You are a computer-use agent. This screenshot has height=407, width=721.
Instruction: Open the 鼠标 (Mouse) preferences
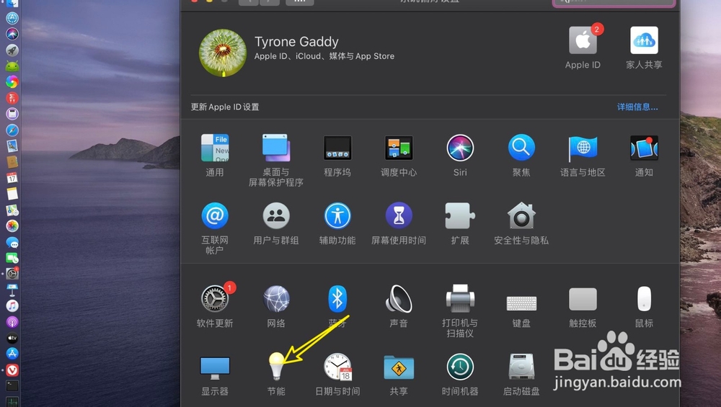coord(644,299)
